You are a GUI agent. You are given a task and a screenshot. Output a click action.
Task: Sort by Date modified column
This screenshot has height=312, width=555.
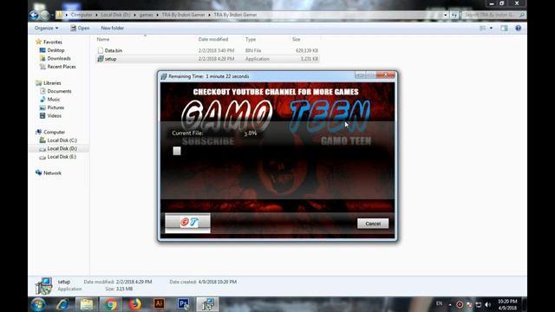coord(213,39)
